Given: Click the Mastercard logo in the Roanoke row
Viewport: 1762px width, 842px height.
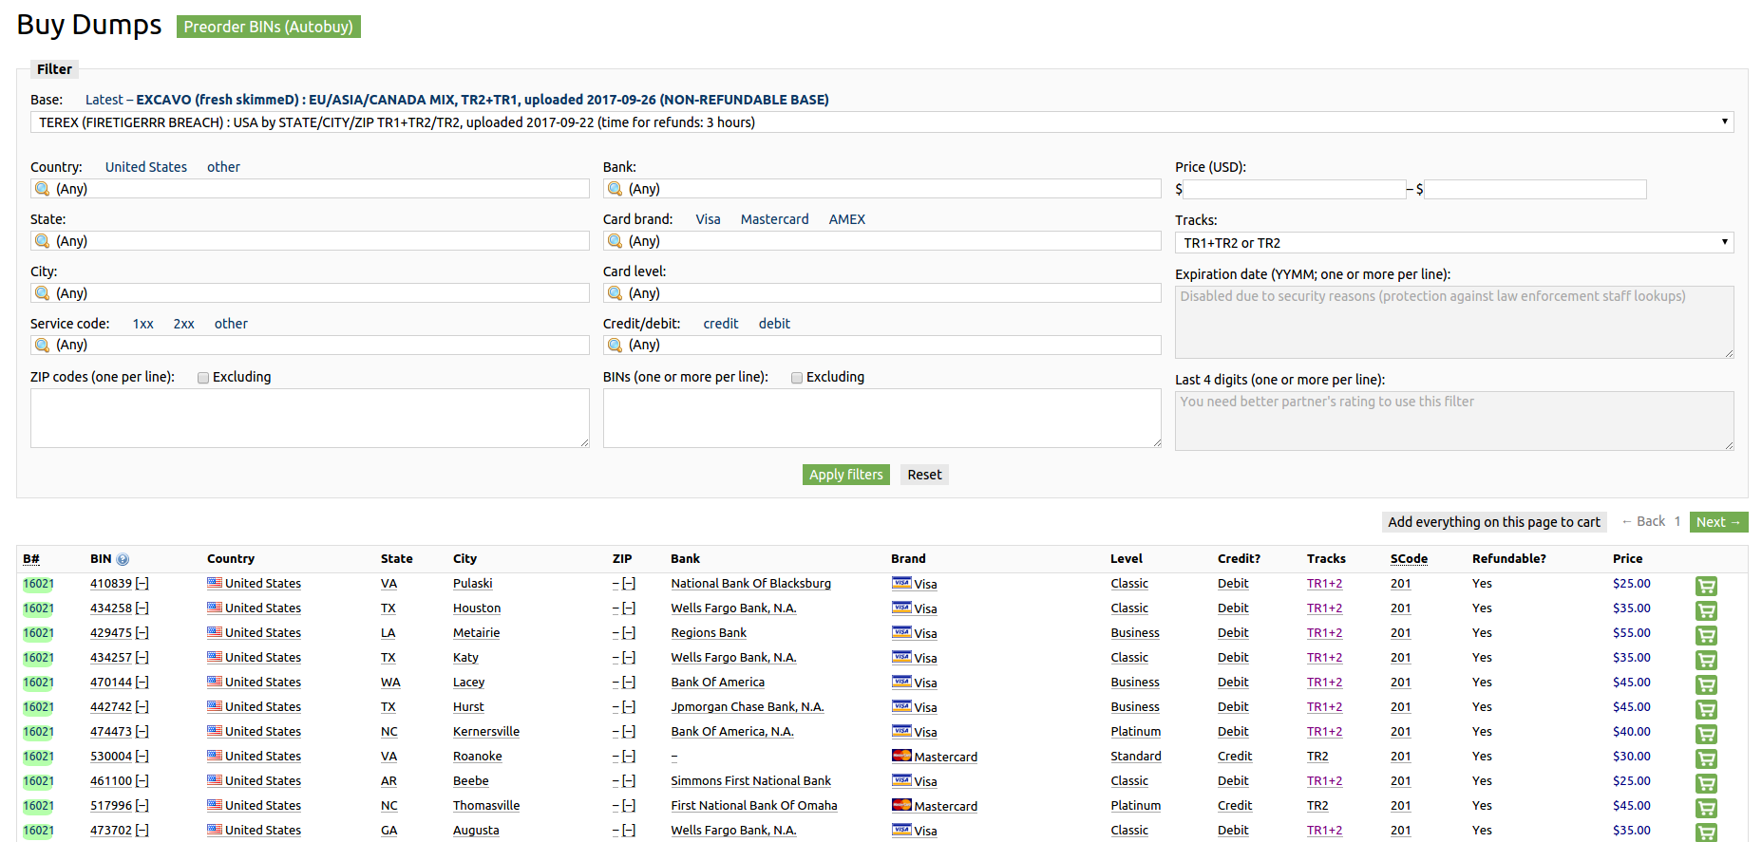Looking at the screenshot, I should tap(901, 756).
